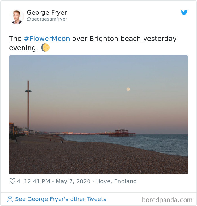197x206 pixels.
Task: Open George Fryer's profile picture
Action: tap(17, 17)
